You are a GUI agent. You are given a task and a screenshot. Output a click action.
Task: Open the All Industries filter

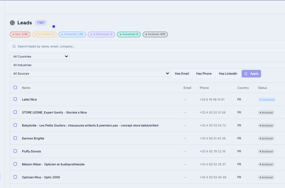tap(147, 65)
